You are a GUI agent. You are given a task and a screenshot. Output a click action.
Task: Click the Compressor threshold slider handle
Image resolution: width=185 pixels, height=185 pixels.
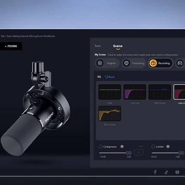tap(129, 153)
